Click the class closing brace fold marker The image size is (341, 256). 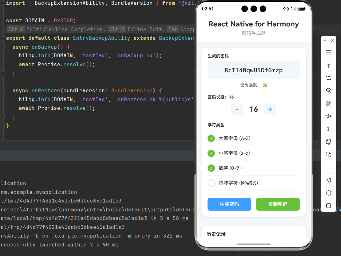[4, 125]
